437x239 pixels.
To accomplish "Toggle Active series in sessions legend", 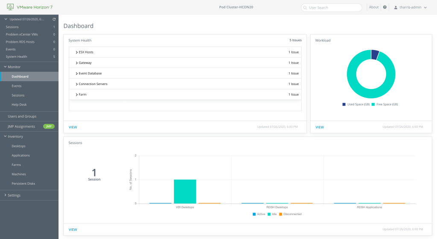I will [x=254, y=214].
